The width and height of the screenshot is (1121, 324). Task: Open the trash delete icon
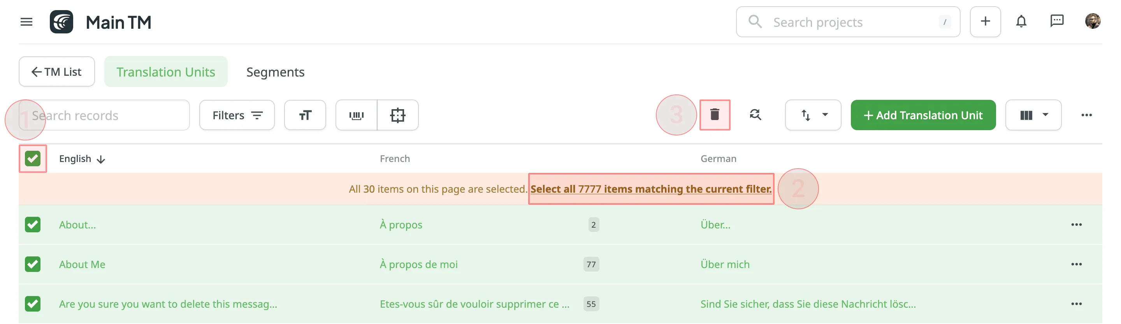(715, 115)
